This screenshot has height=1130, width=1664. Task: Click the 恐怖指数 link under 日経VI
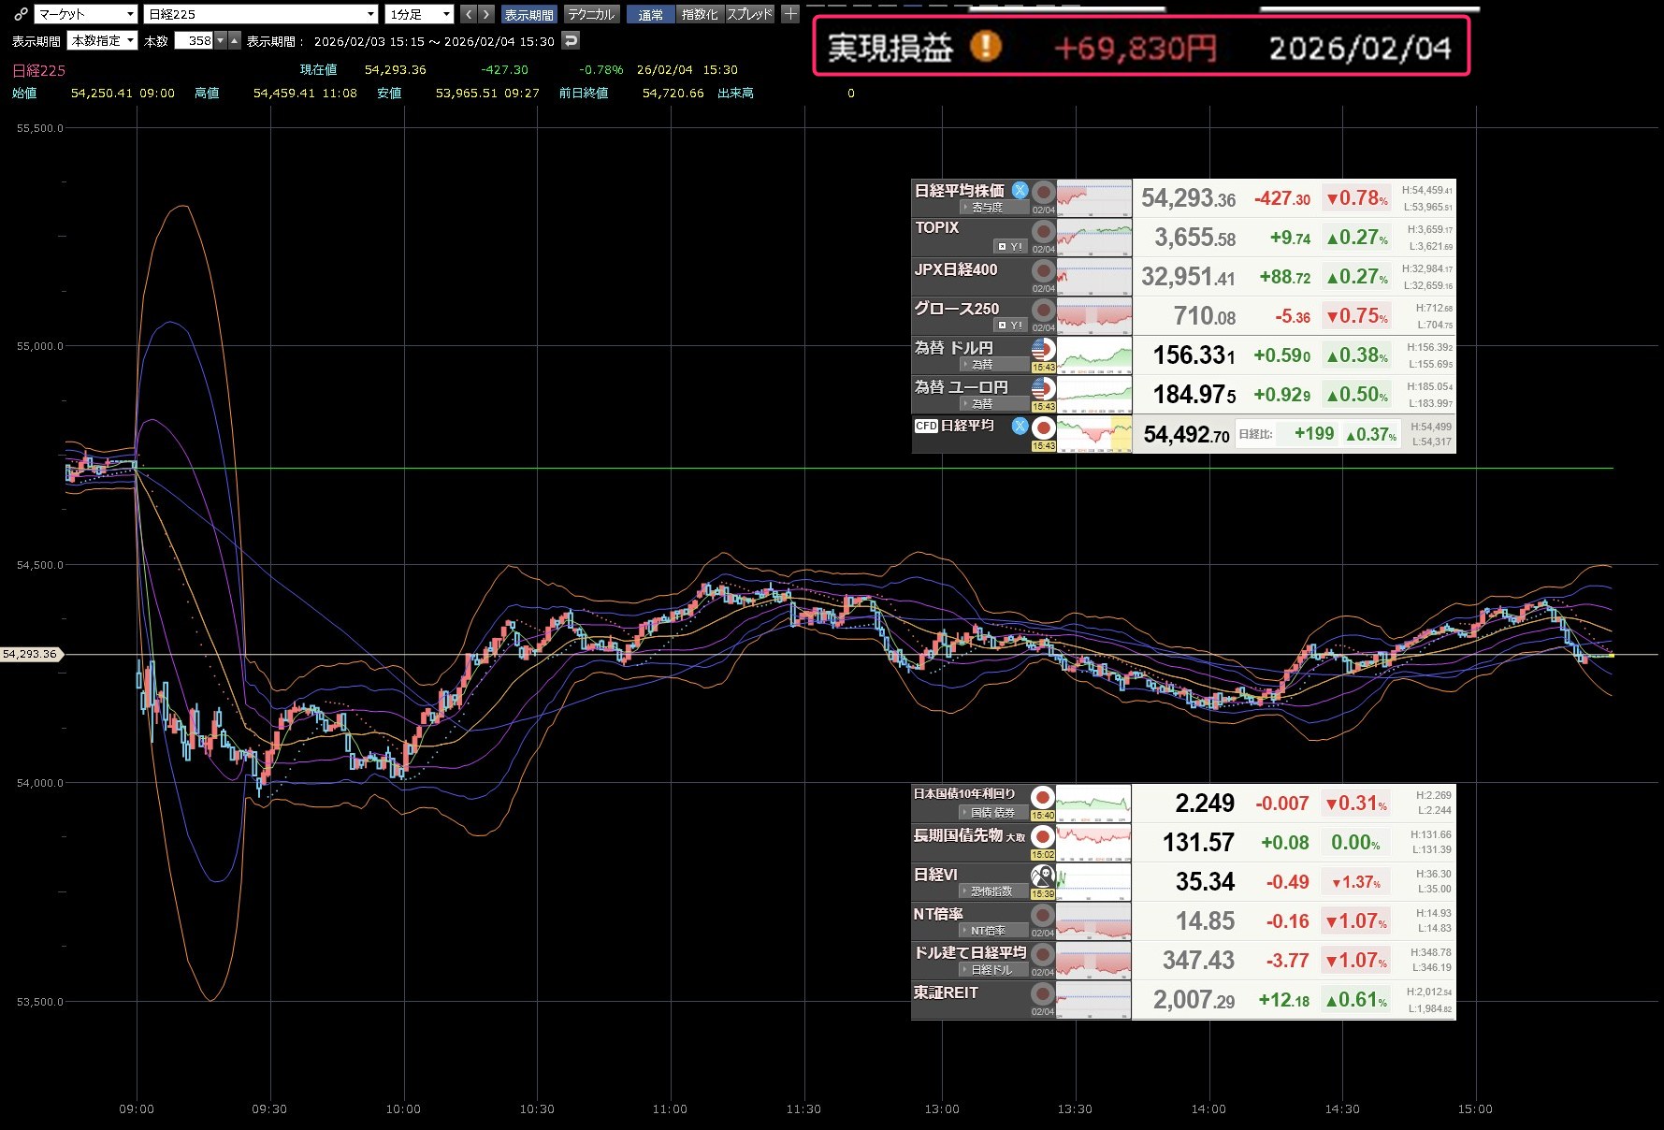coord(991,891)
